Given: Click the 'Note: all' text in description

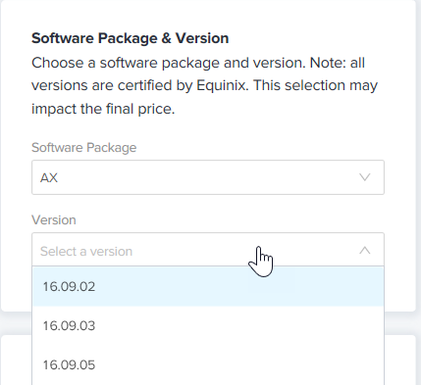Looking at the screenshot, I should pos(338,63).
